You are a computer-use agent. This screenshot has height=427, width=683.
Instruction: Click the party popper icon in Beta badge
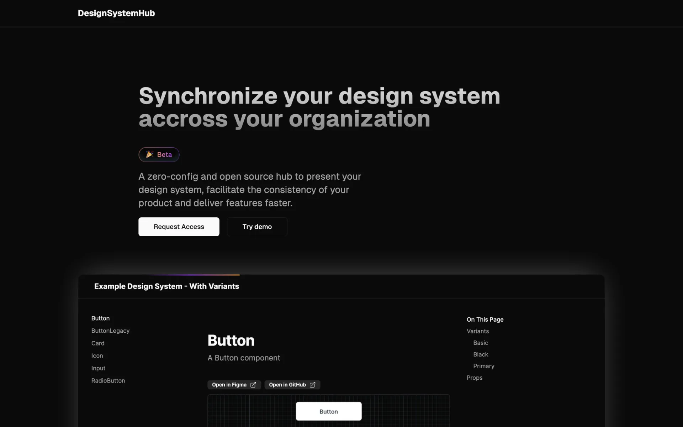click(x=150, y=154)
